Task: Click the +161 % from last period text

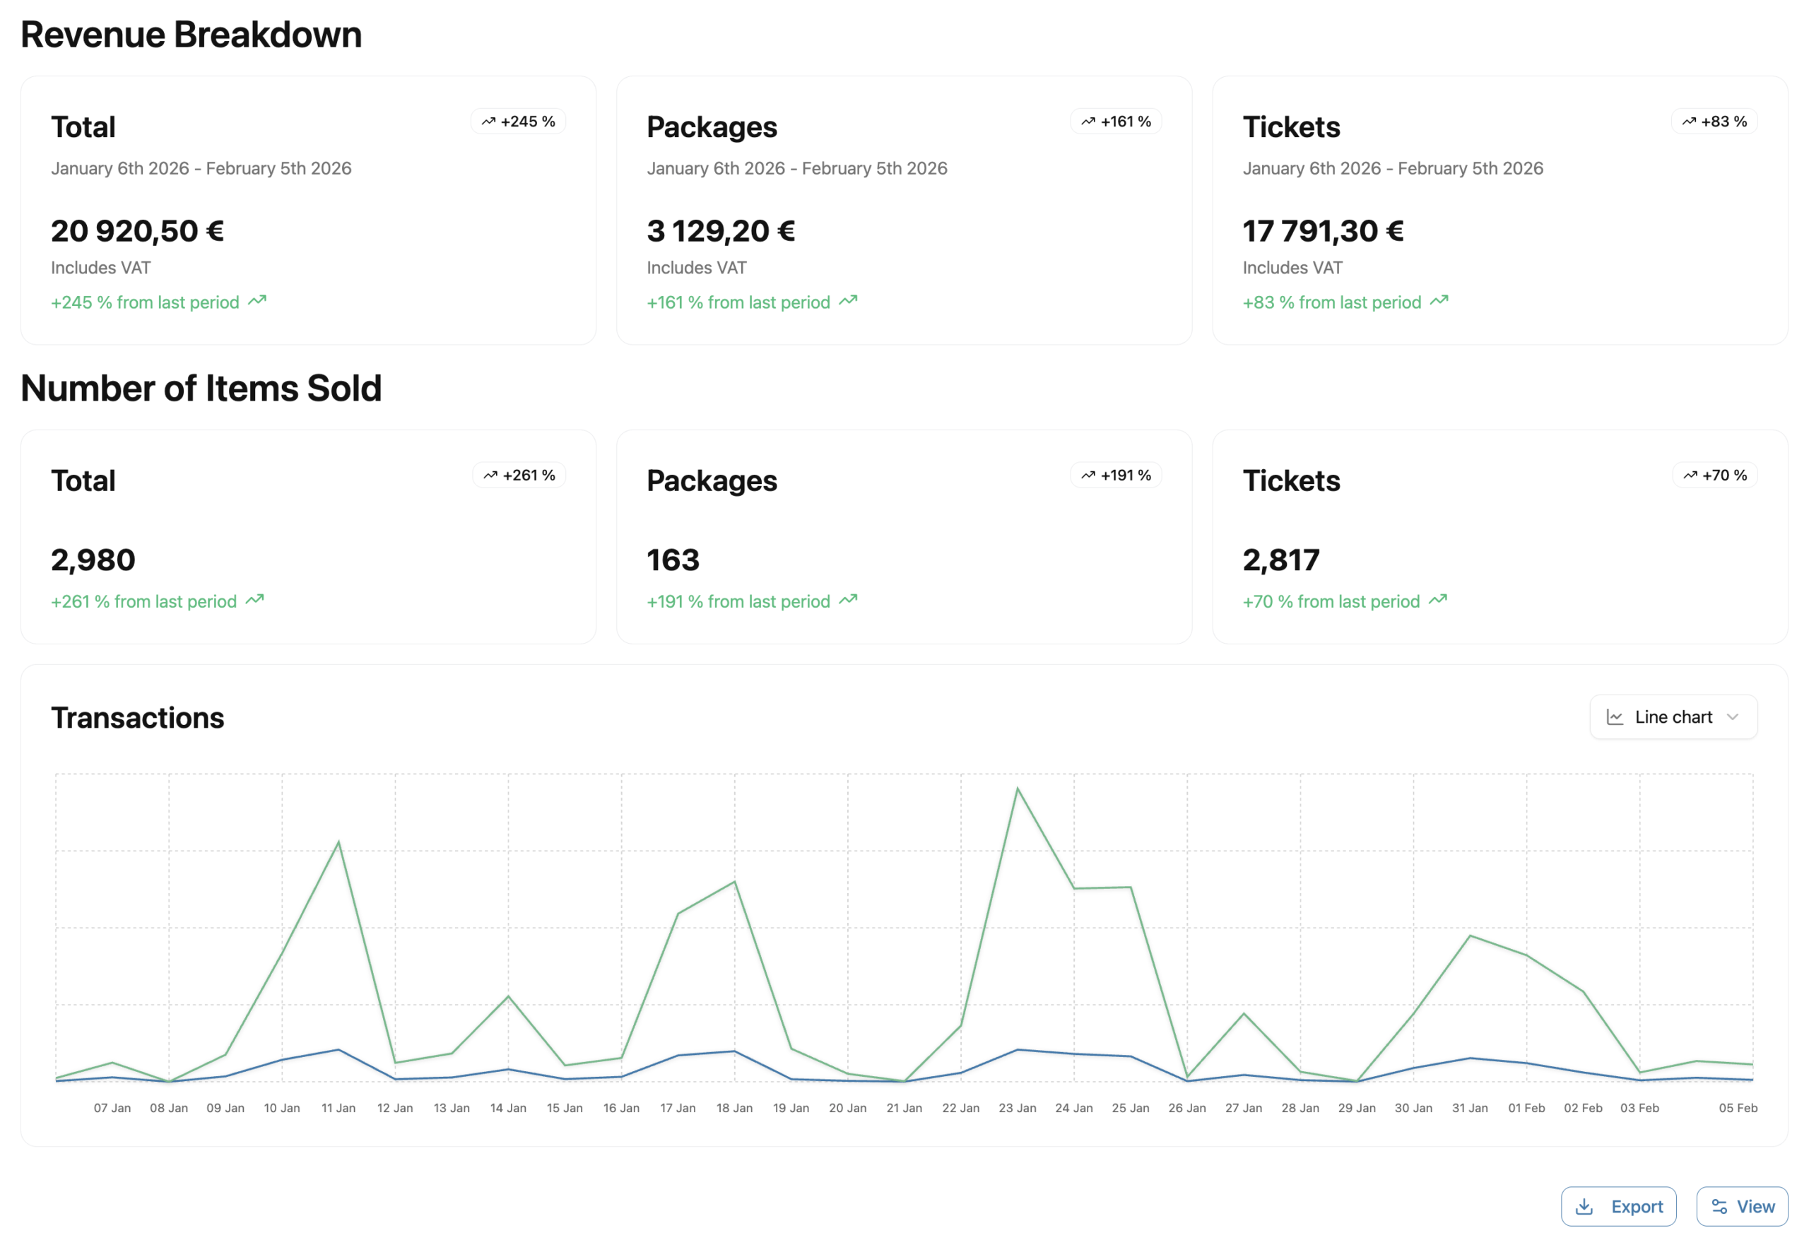Action: 738,302
